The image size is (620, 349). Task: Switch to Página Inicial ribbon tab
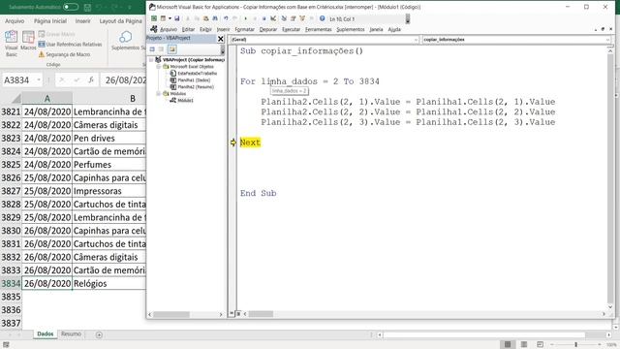coord(50,21)
